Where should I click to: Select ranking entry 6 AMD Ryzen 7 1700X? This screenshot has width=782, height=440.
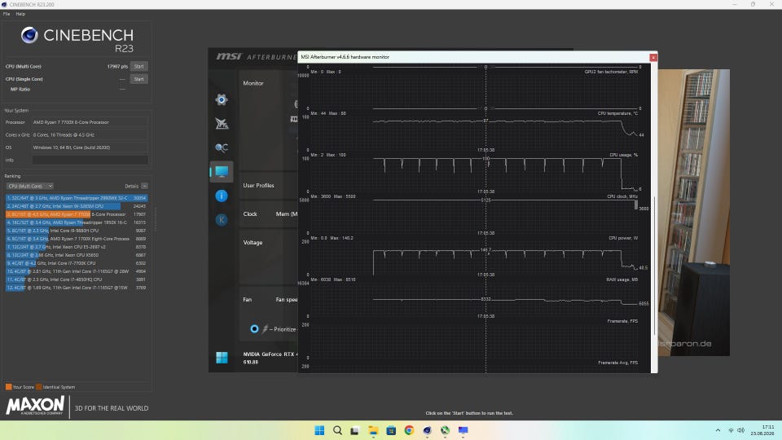pos(77,239)
